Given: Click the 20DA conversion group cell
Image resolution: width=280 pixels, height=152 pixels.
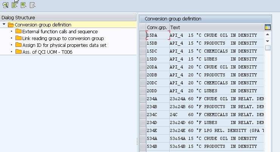Looking at the screenshot, I should click(158, 67).
